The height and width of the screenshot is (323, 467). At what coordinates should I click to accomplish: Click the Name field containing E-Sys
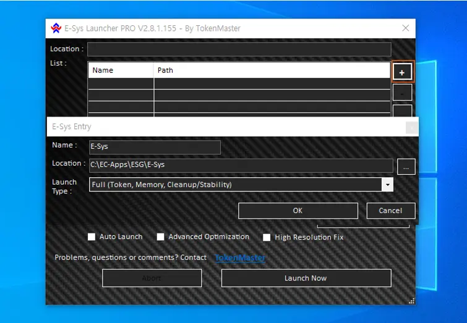155,147
